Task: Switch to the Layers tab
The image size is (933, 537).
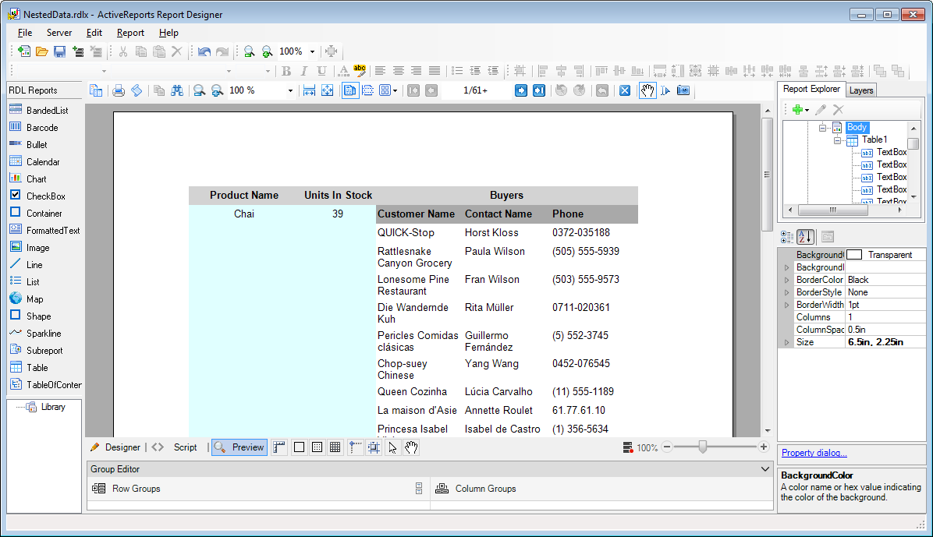Action: tap(861, 90)
